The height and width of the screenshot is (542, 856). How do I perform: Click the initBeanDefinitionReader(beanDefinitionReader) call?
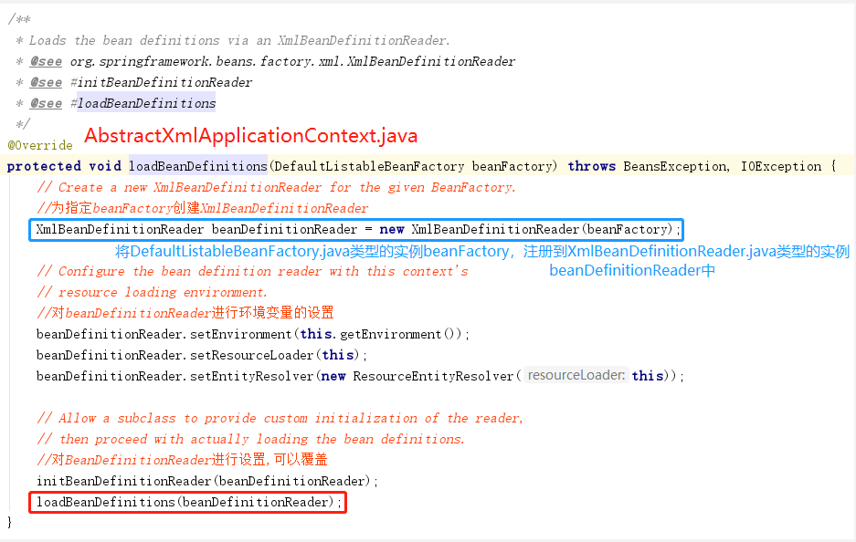(x=204, y=481)
